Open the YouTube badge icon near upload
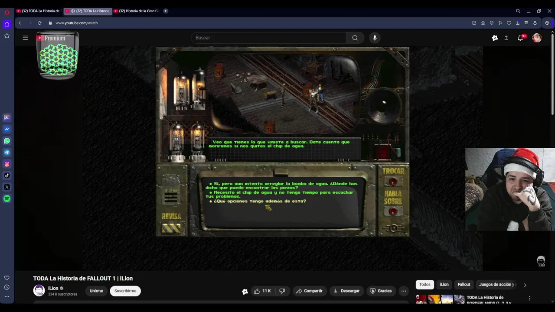This screenshot has width=555, height=312. pos(495,38)
